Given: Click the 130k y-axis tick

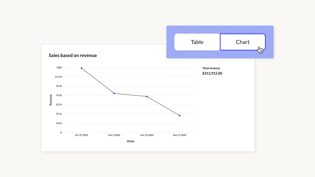Looking at the screenshot, I should coord(59,68).
